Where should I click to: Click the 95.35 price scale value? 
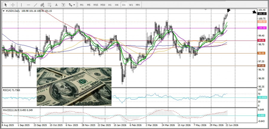(x=262, y=87)
